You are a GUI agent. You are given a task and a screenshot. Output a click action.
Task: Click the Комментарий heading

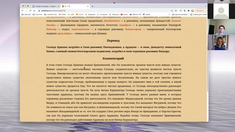click(x=113, y=58)
